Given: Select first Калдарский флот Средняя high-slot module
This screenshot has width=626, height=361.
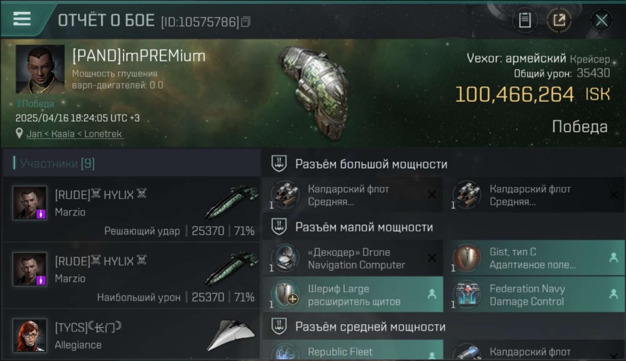Looking at the screenshot, I should coord(352,195).
